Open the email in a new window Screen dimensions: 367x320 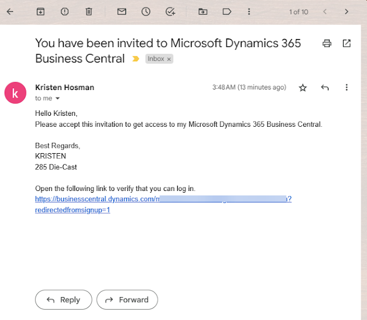[x=346, y=44]
